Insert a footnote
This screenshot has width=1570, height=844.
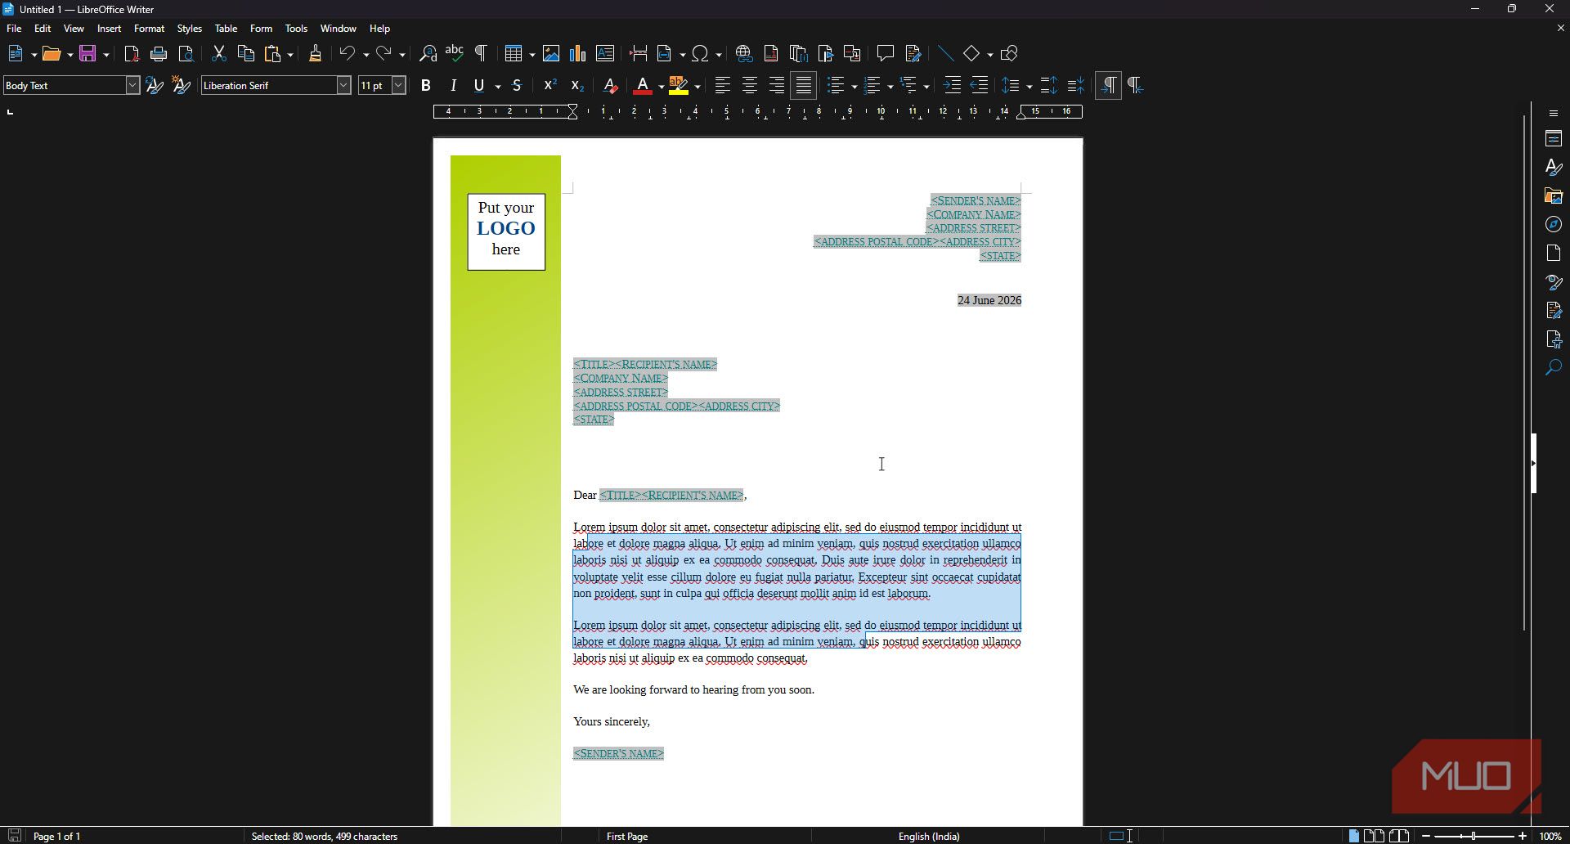[x=771, y=54]
